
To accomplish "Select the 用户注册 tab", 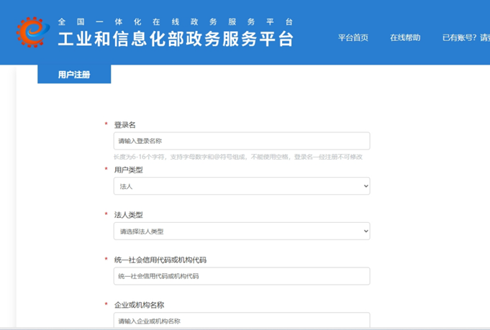I will click(74, 74).
